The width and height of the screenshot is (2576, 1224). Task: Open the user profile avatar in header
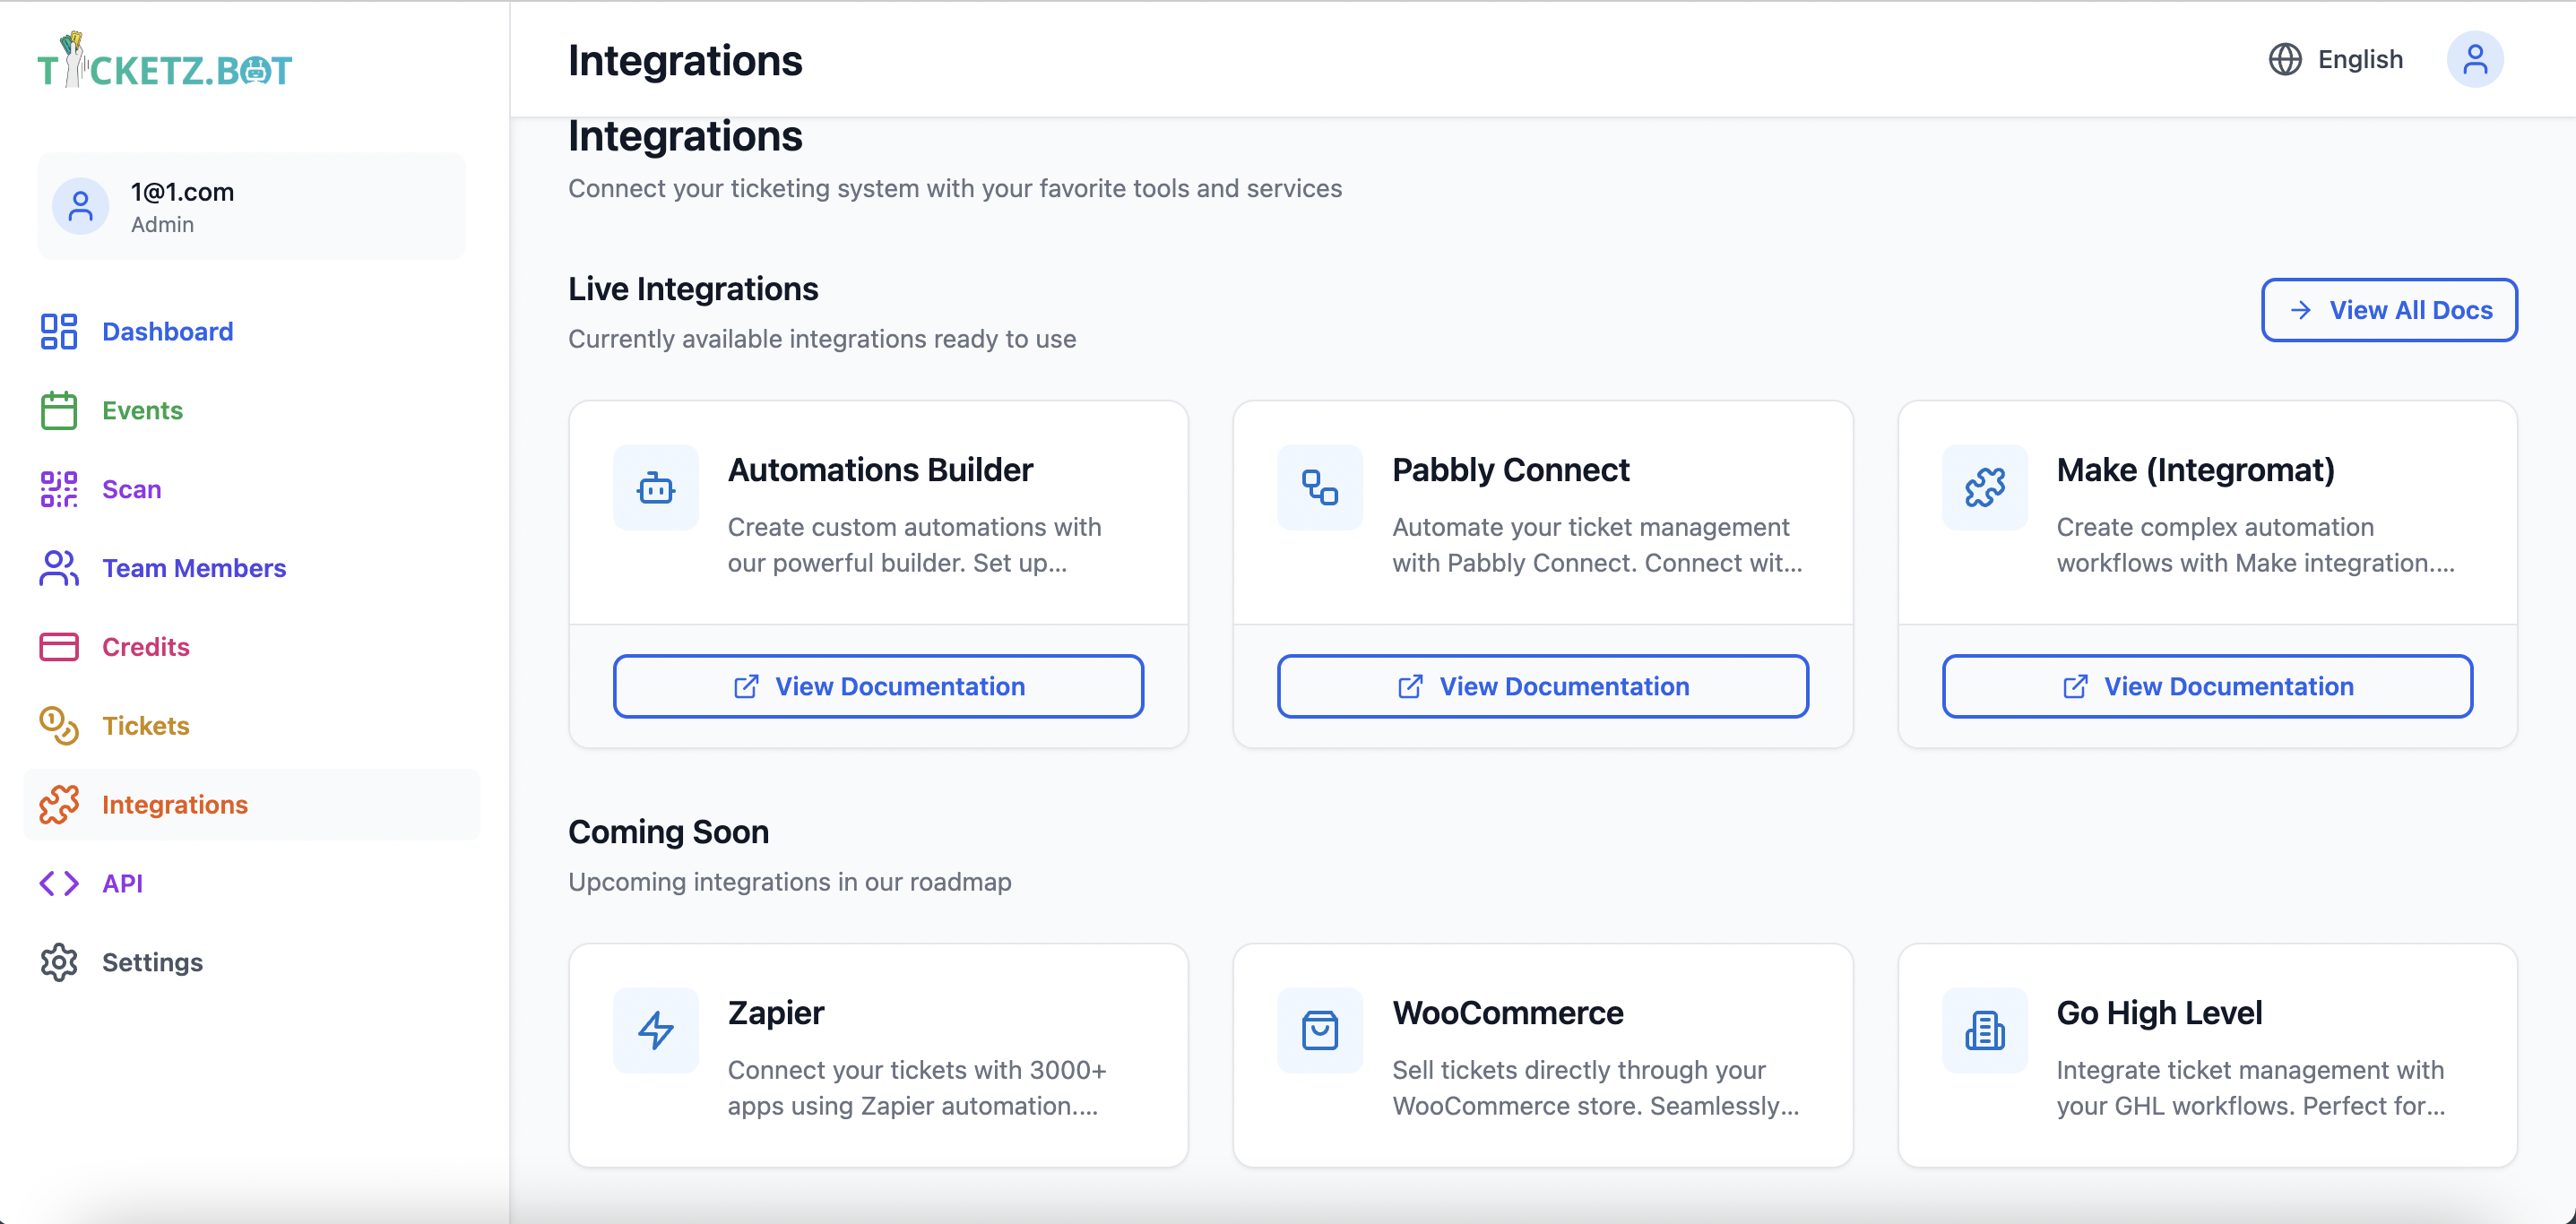pyautogui.click(x=2475, y=60)
